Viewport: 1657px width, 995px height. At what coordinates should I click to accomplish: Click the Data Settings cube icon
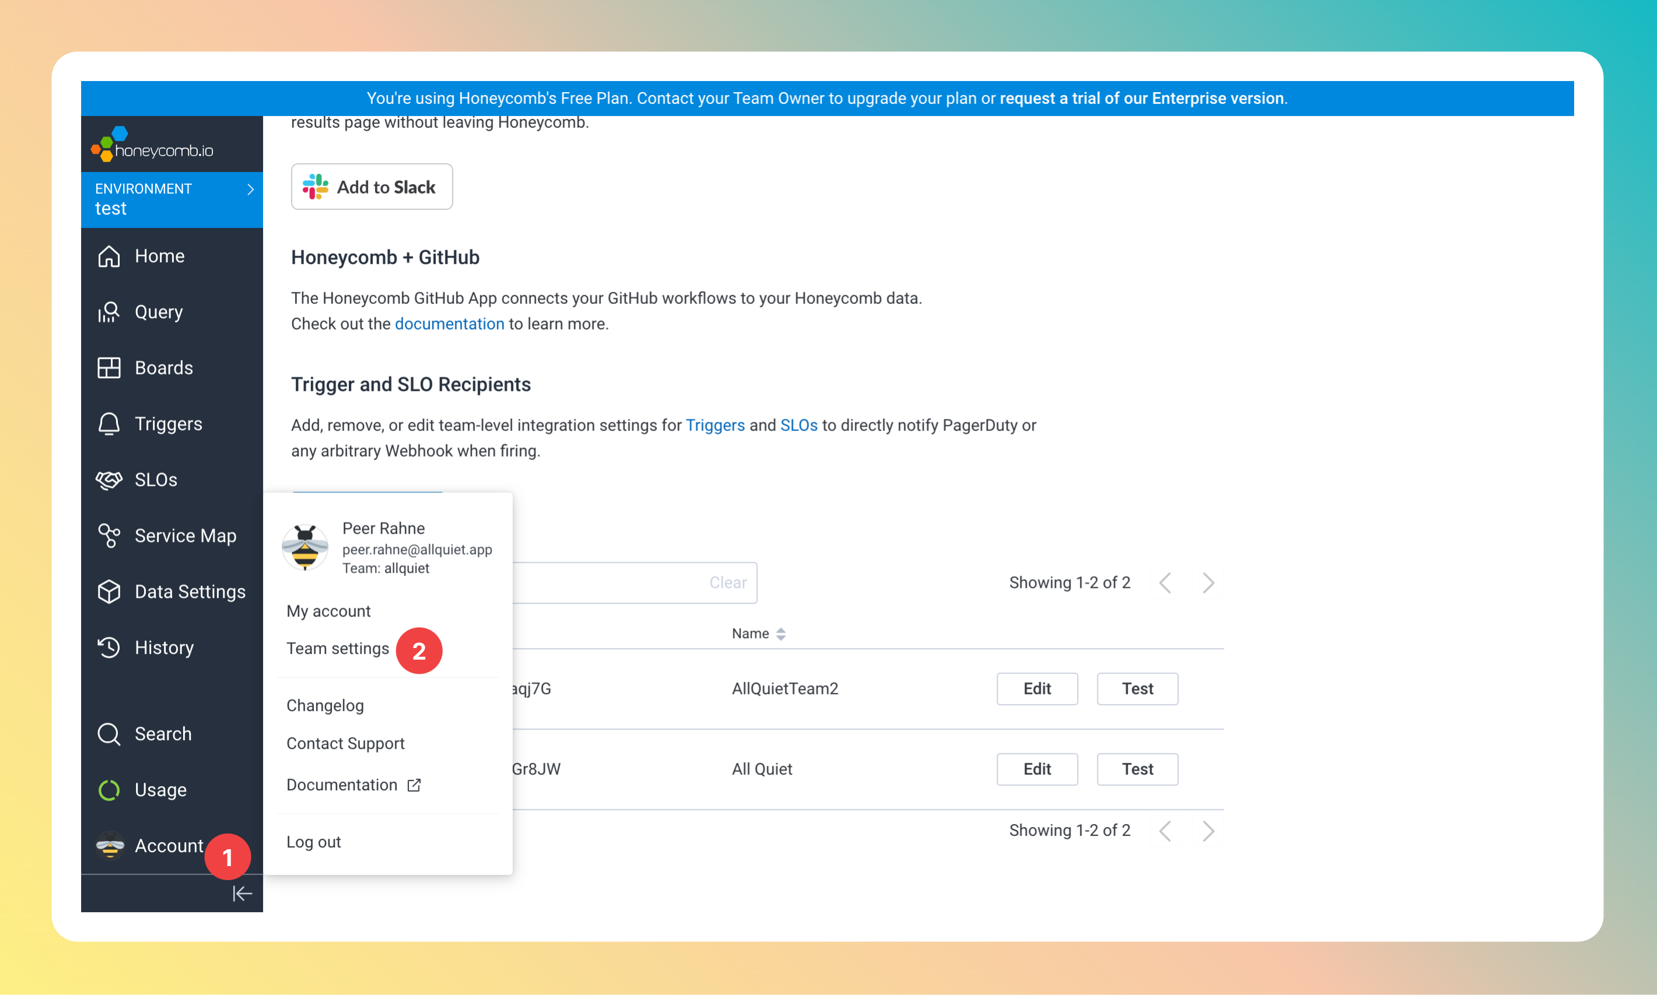pos(109,591)
